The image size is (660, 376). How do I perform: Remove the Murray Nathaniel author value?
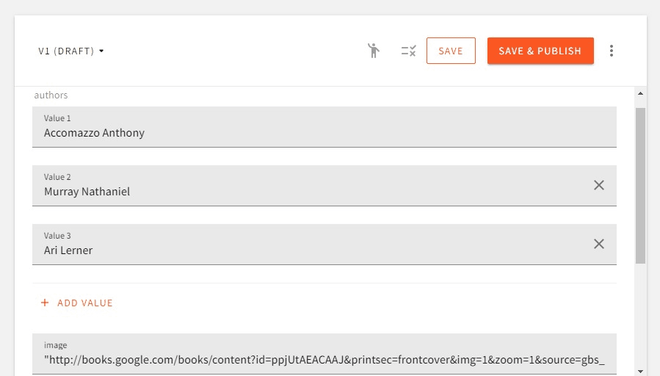pos(599,185)
